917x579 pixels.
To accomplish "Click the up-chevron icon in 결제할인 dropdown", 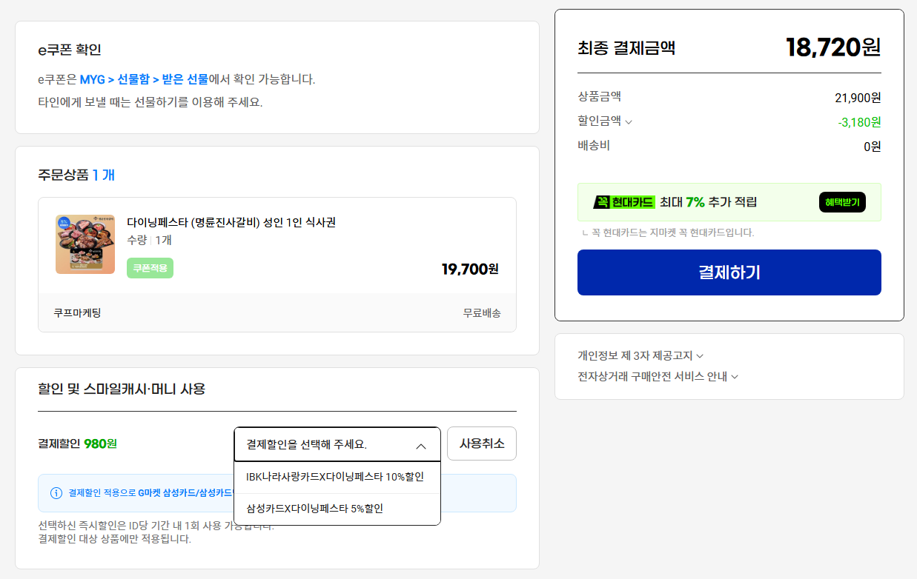I will pyautogui.click(x=421, y=446).
